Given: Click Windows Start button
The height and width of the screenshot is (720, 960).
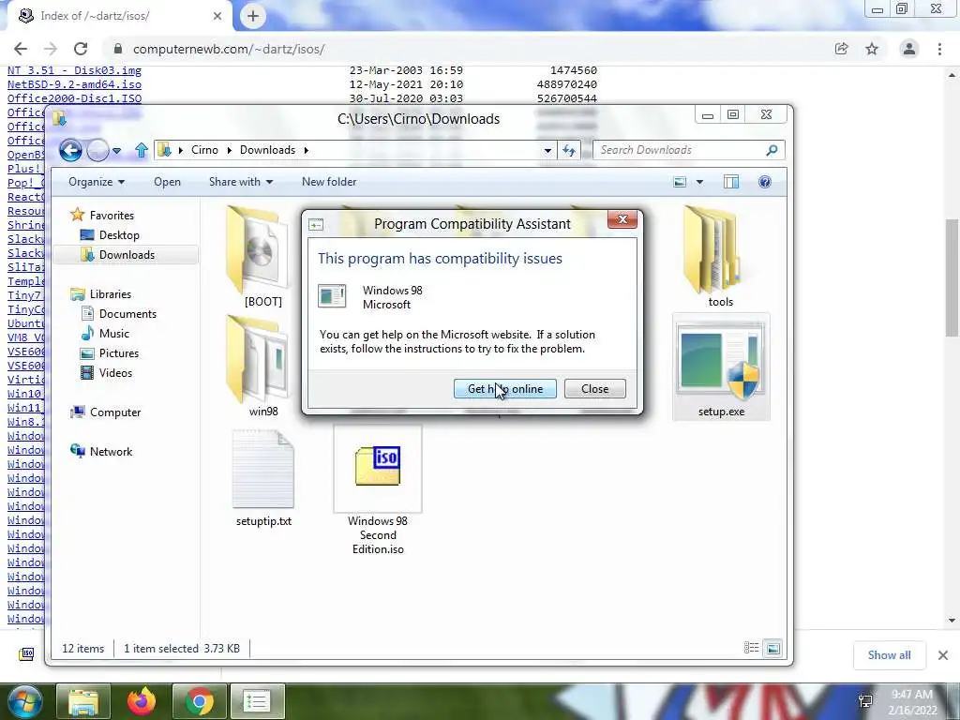Looking at the screenshot, I should (24, 701).
